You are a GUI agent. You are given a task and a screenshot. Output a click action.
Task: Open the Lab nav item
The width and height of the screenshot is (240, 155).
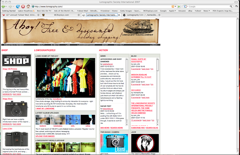(67, 45)
